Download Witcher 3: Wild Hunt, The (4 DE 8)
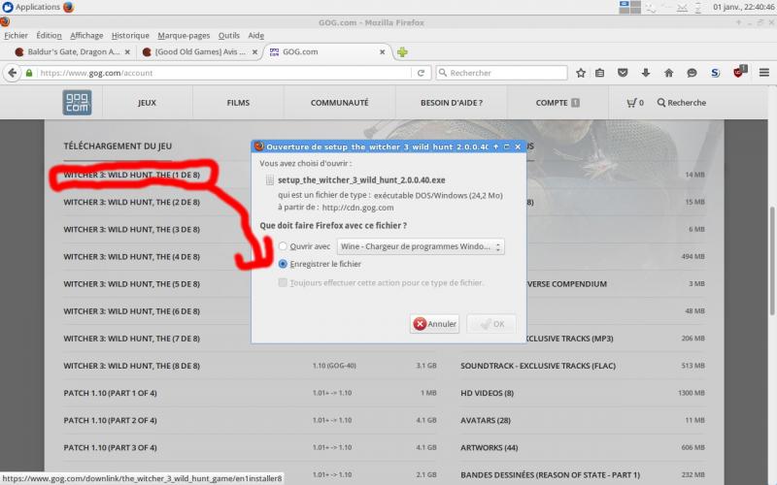The width and height of the screenshot is (777, 485). pyautogui.click(x=132, y=256)
